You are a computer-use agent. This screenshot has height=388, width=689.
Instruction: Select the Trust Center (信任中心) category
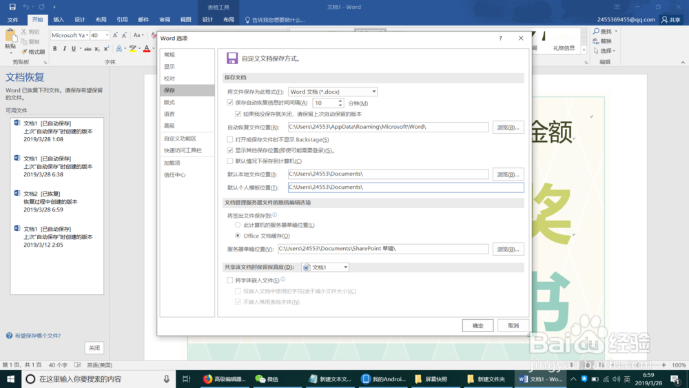point(187,175)
